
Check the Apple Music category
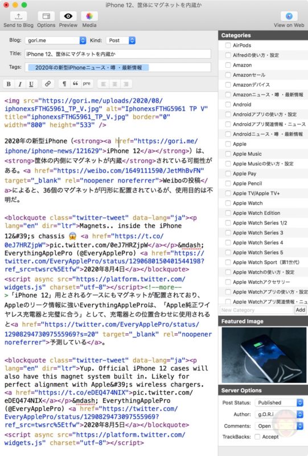coord(228,154)
